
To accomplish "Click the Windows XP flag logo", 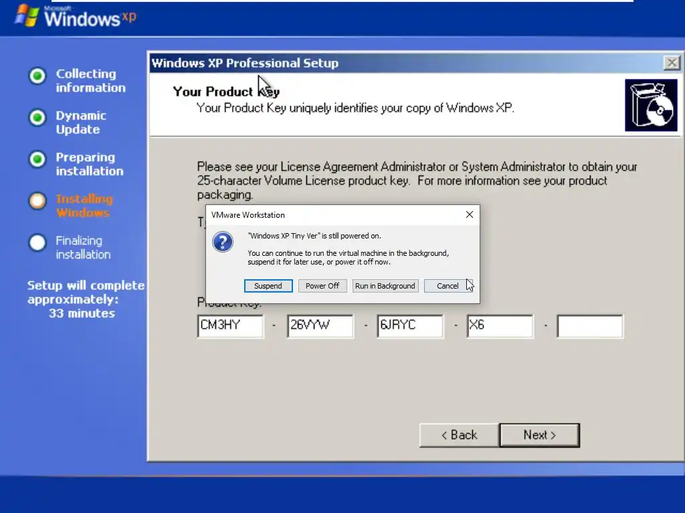I will [26, 16].
